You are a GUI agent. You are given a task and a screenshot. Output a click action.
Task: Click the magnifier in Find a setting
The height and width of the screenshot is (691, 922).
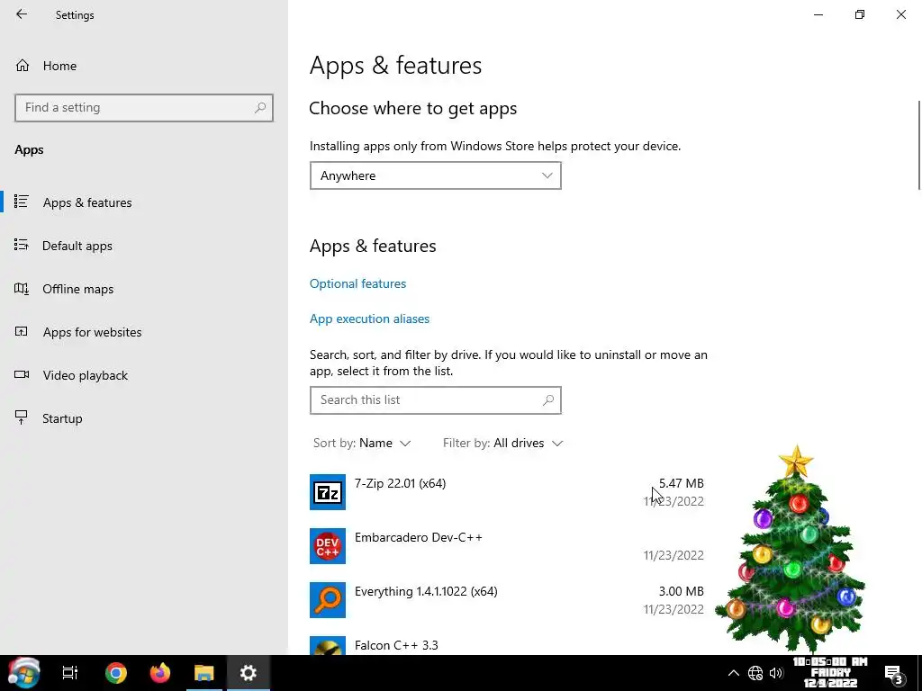260,108
